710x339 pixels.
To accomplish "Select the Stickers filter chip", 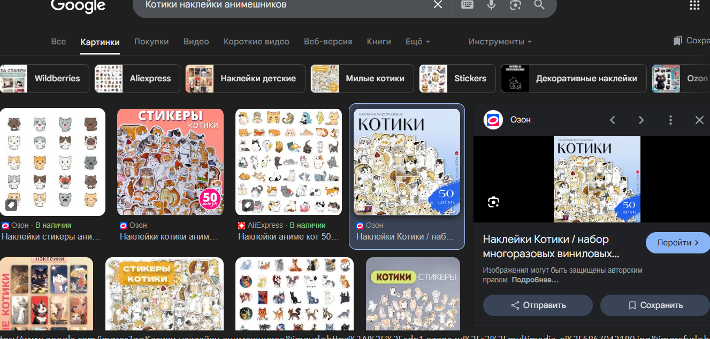I will click(457, 79).
